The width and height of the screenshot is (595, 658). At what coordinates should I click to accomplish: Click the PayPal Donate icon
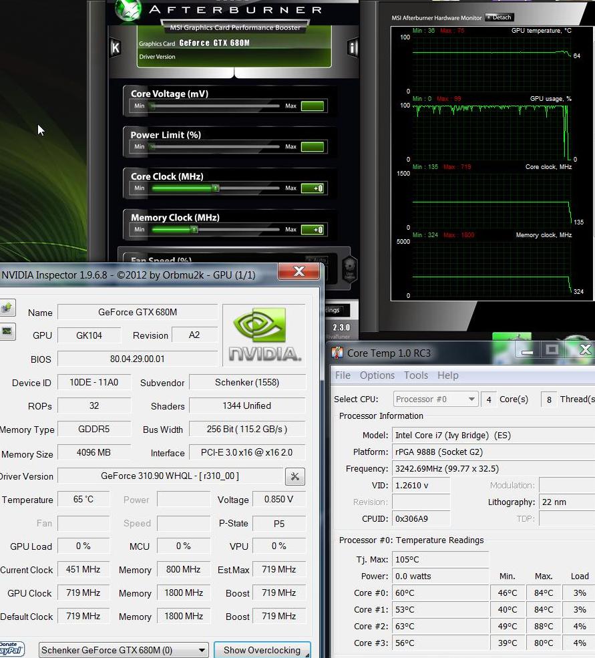(11, 649)
